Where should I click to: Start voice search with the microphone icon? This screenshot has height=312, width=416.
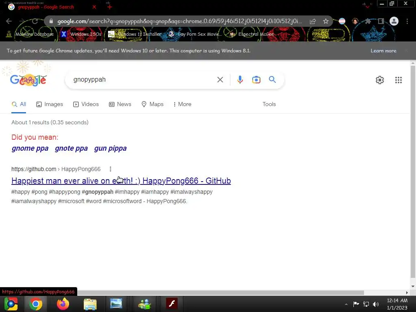click(240, 80)
